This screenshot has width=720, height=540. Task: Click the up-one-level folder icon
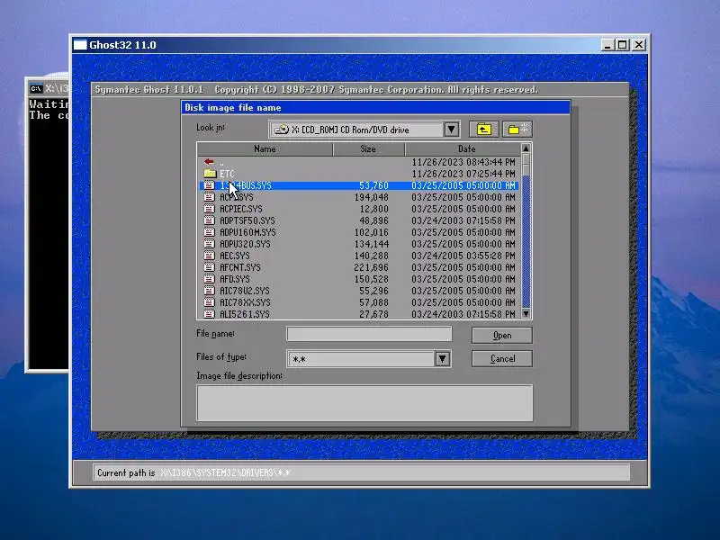[483, 130]
